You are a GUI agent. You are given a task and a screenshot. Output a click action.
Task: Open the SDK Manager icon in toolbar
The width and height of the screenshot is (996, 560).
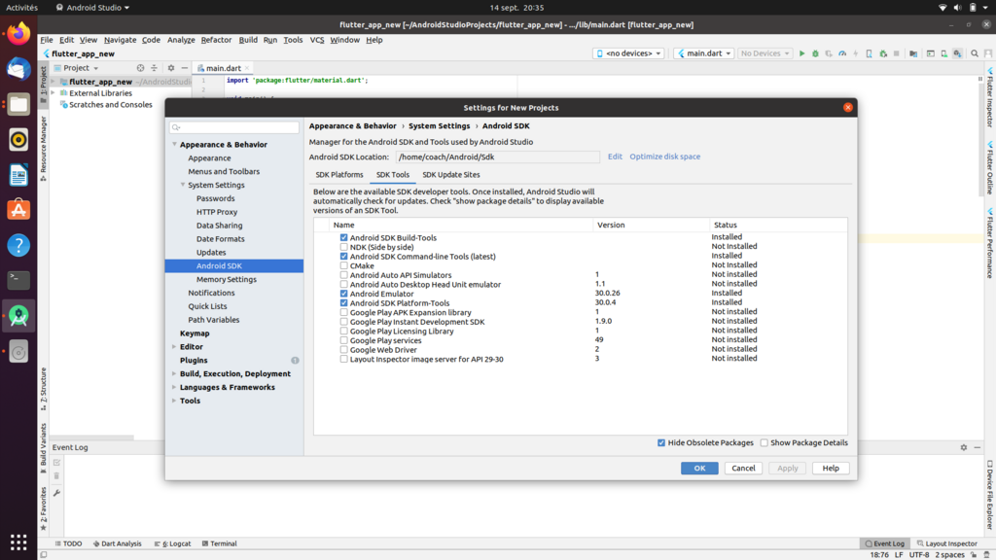click(x=957, y=54)
